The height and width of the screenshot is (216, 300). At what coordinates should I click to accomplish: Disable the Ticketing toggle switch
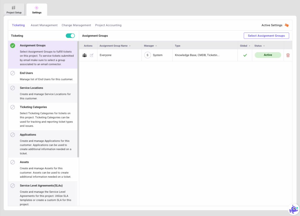click(x=70, y=35)
